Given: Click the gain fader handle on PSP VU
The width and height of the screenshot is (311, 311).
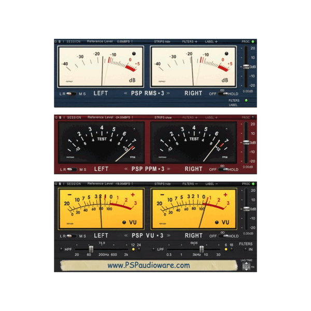Looking at the screenshot, I should [x=246, y=209].
